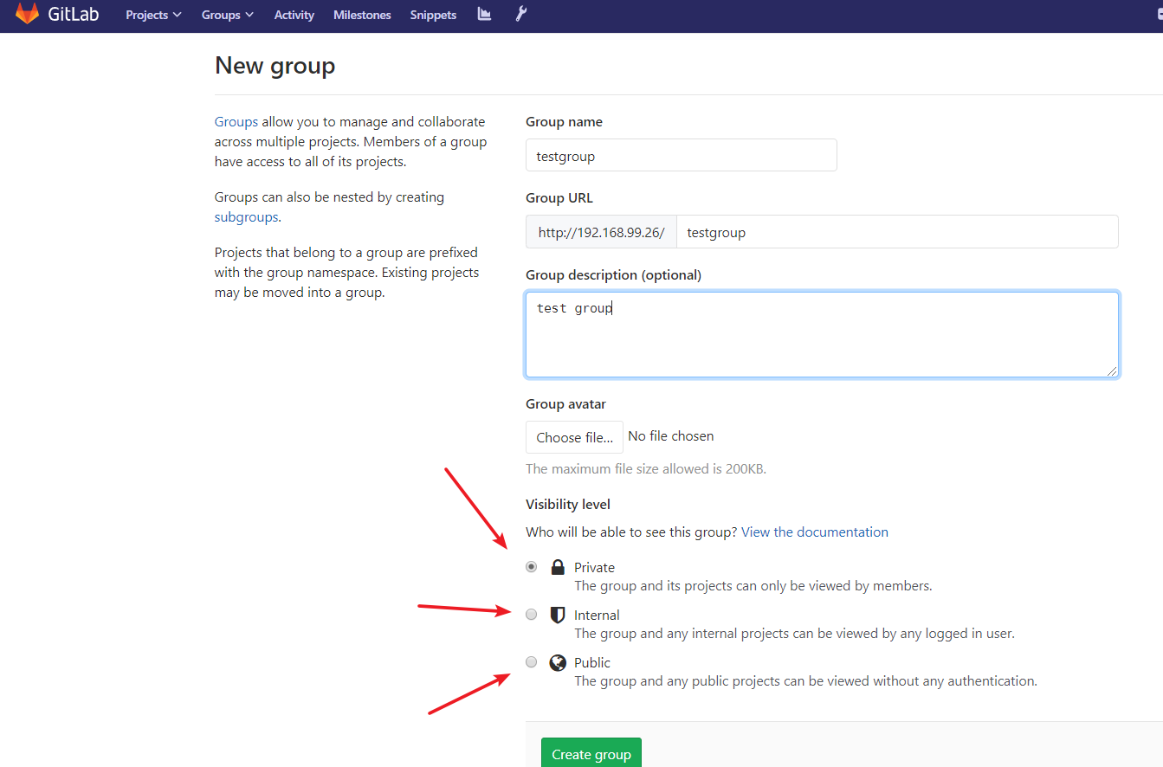Image resolution: width=1163 pixels, height=767 pixels.
Task: Select the Internal visibility radio button
Action: [531, 614]
